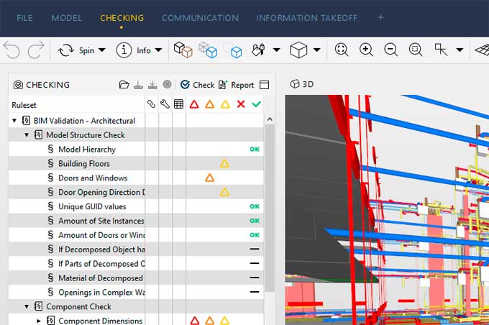Image resolution: width=489 pixels, height=325 pixels.
Task: Toggle red critical severity triangle header
Action: click(194, 104)
